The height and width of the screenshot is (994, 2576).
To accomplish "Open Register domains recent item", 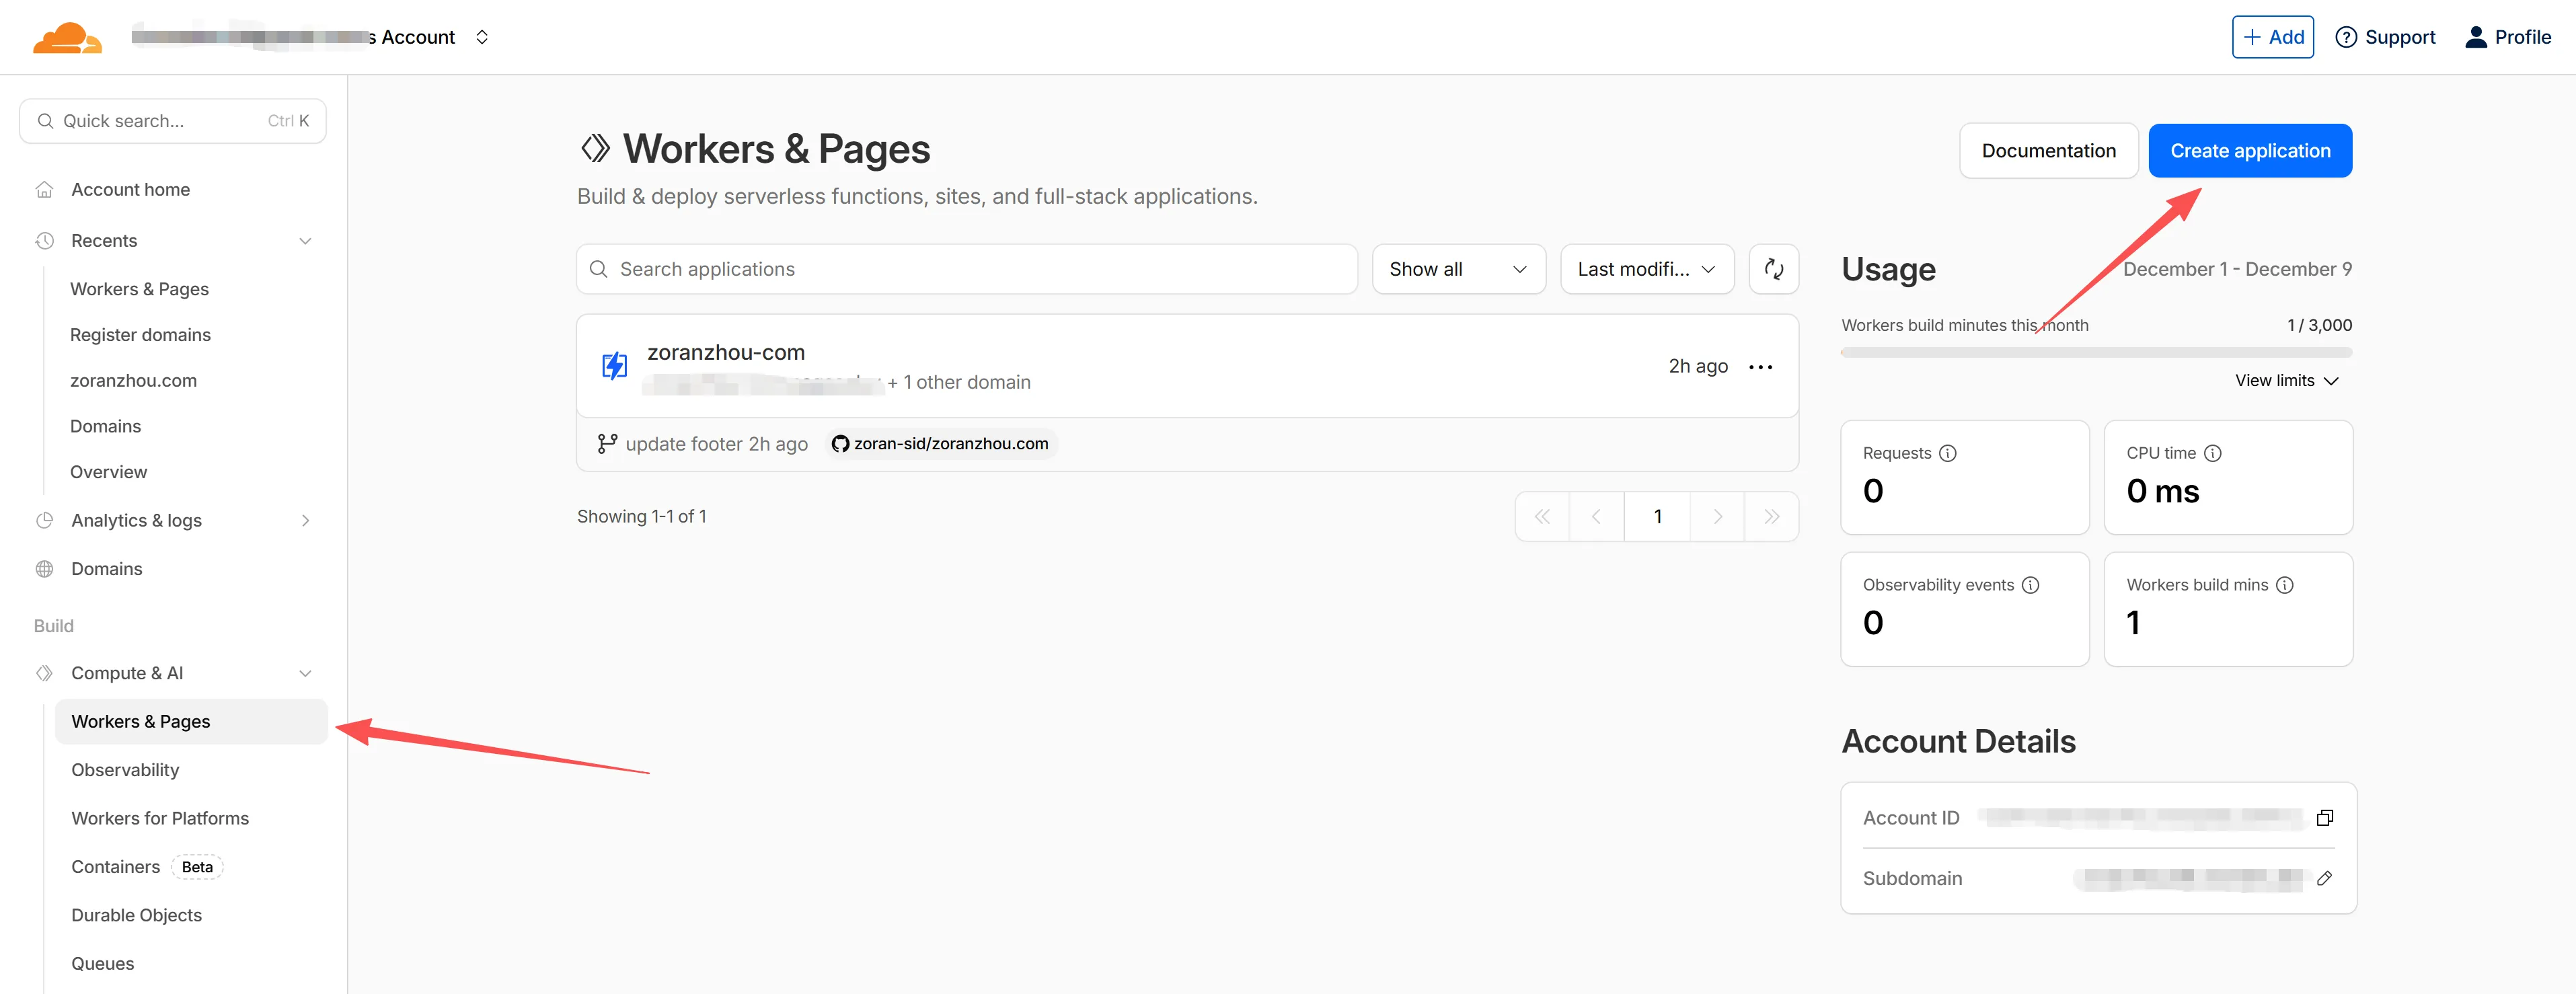I will 140,335.
